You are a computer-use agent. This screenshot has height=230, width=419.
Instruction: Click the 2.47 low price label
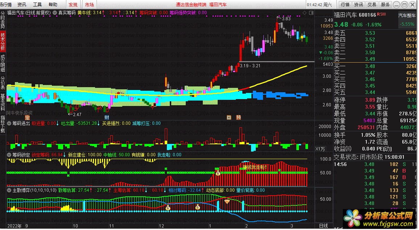click(x=77, y=115)
